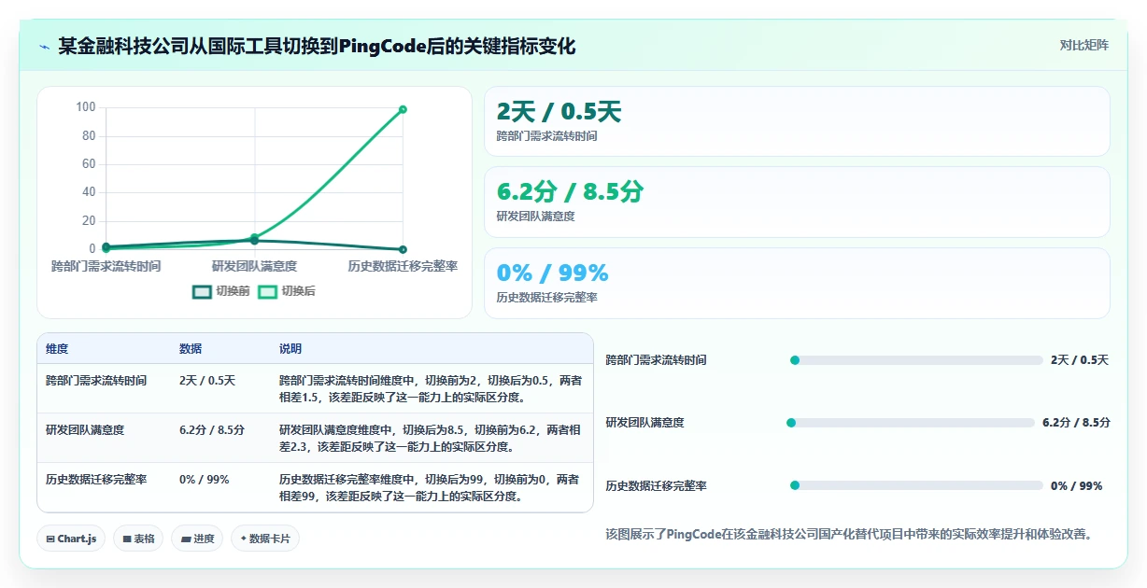Click the 2天 / 0.5天 progress value label
This screenshot has height=588, width=1147.
coord(1080,360)
